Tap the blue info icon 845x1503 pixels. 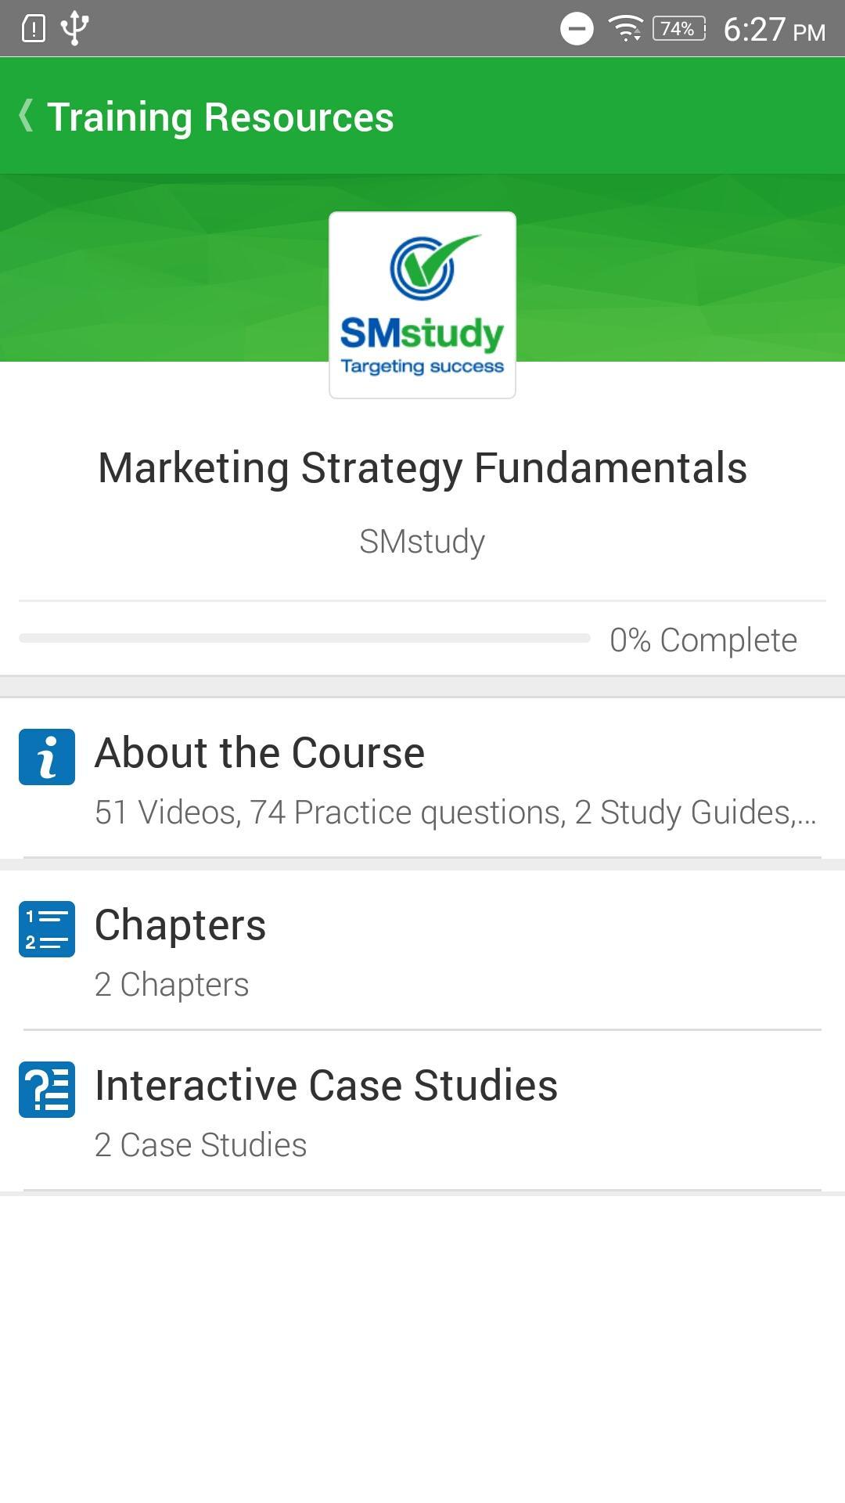(x=47, y=757)
